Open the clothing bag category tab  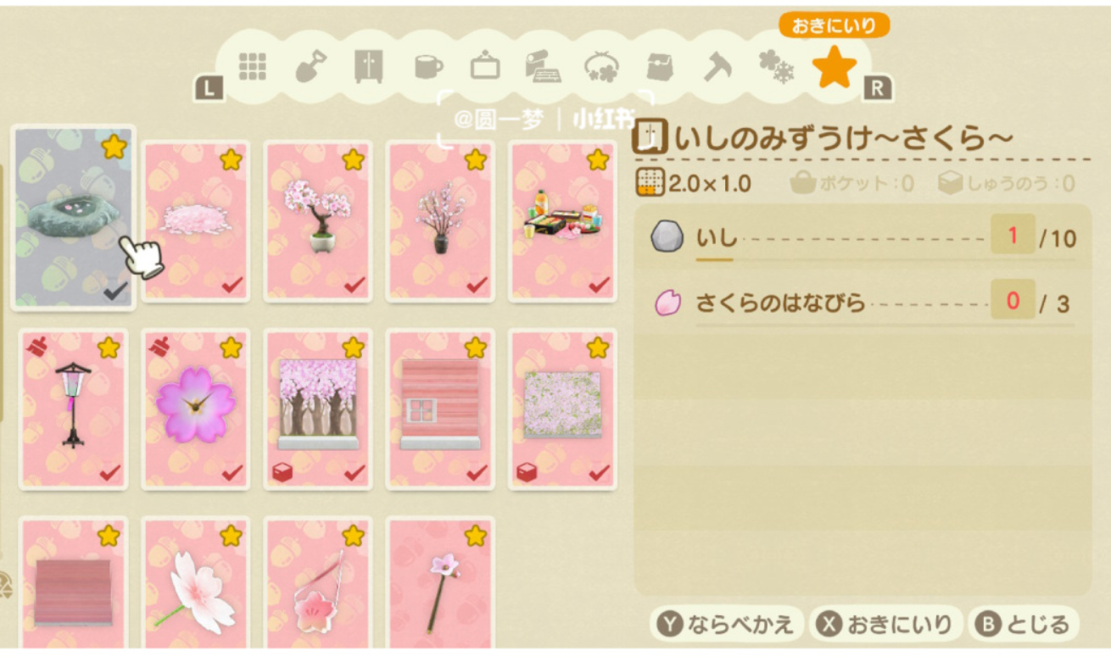[x=660, y=66]
